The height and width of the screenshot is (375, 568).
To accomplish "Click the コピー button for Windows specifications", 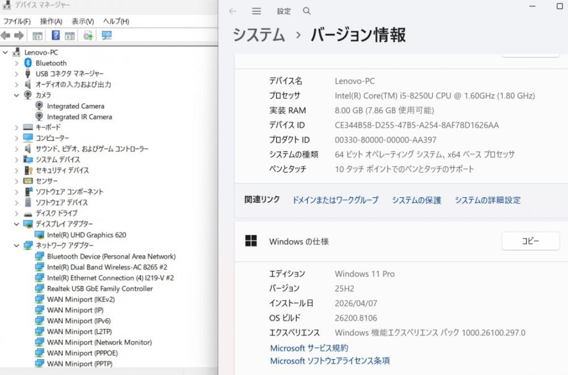I will click(531, 241).
